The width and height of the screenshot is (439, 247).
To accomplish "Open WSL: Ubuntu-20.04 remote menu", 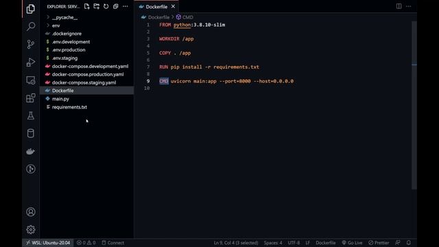I will point(48,243).
